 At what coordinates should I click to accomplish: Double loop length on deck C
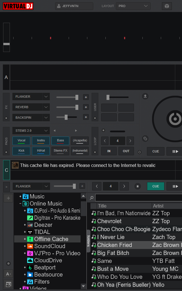(124, 186)
